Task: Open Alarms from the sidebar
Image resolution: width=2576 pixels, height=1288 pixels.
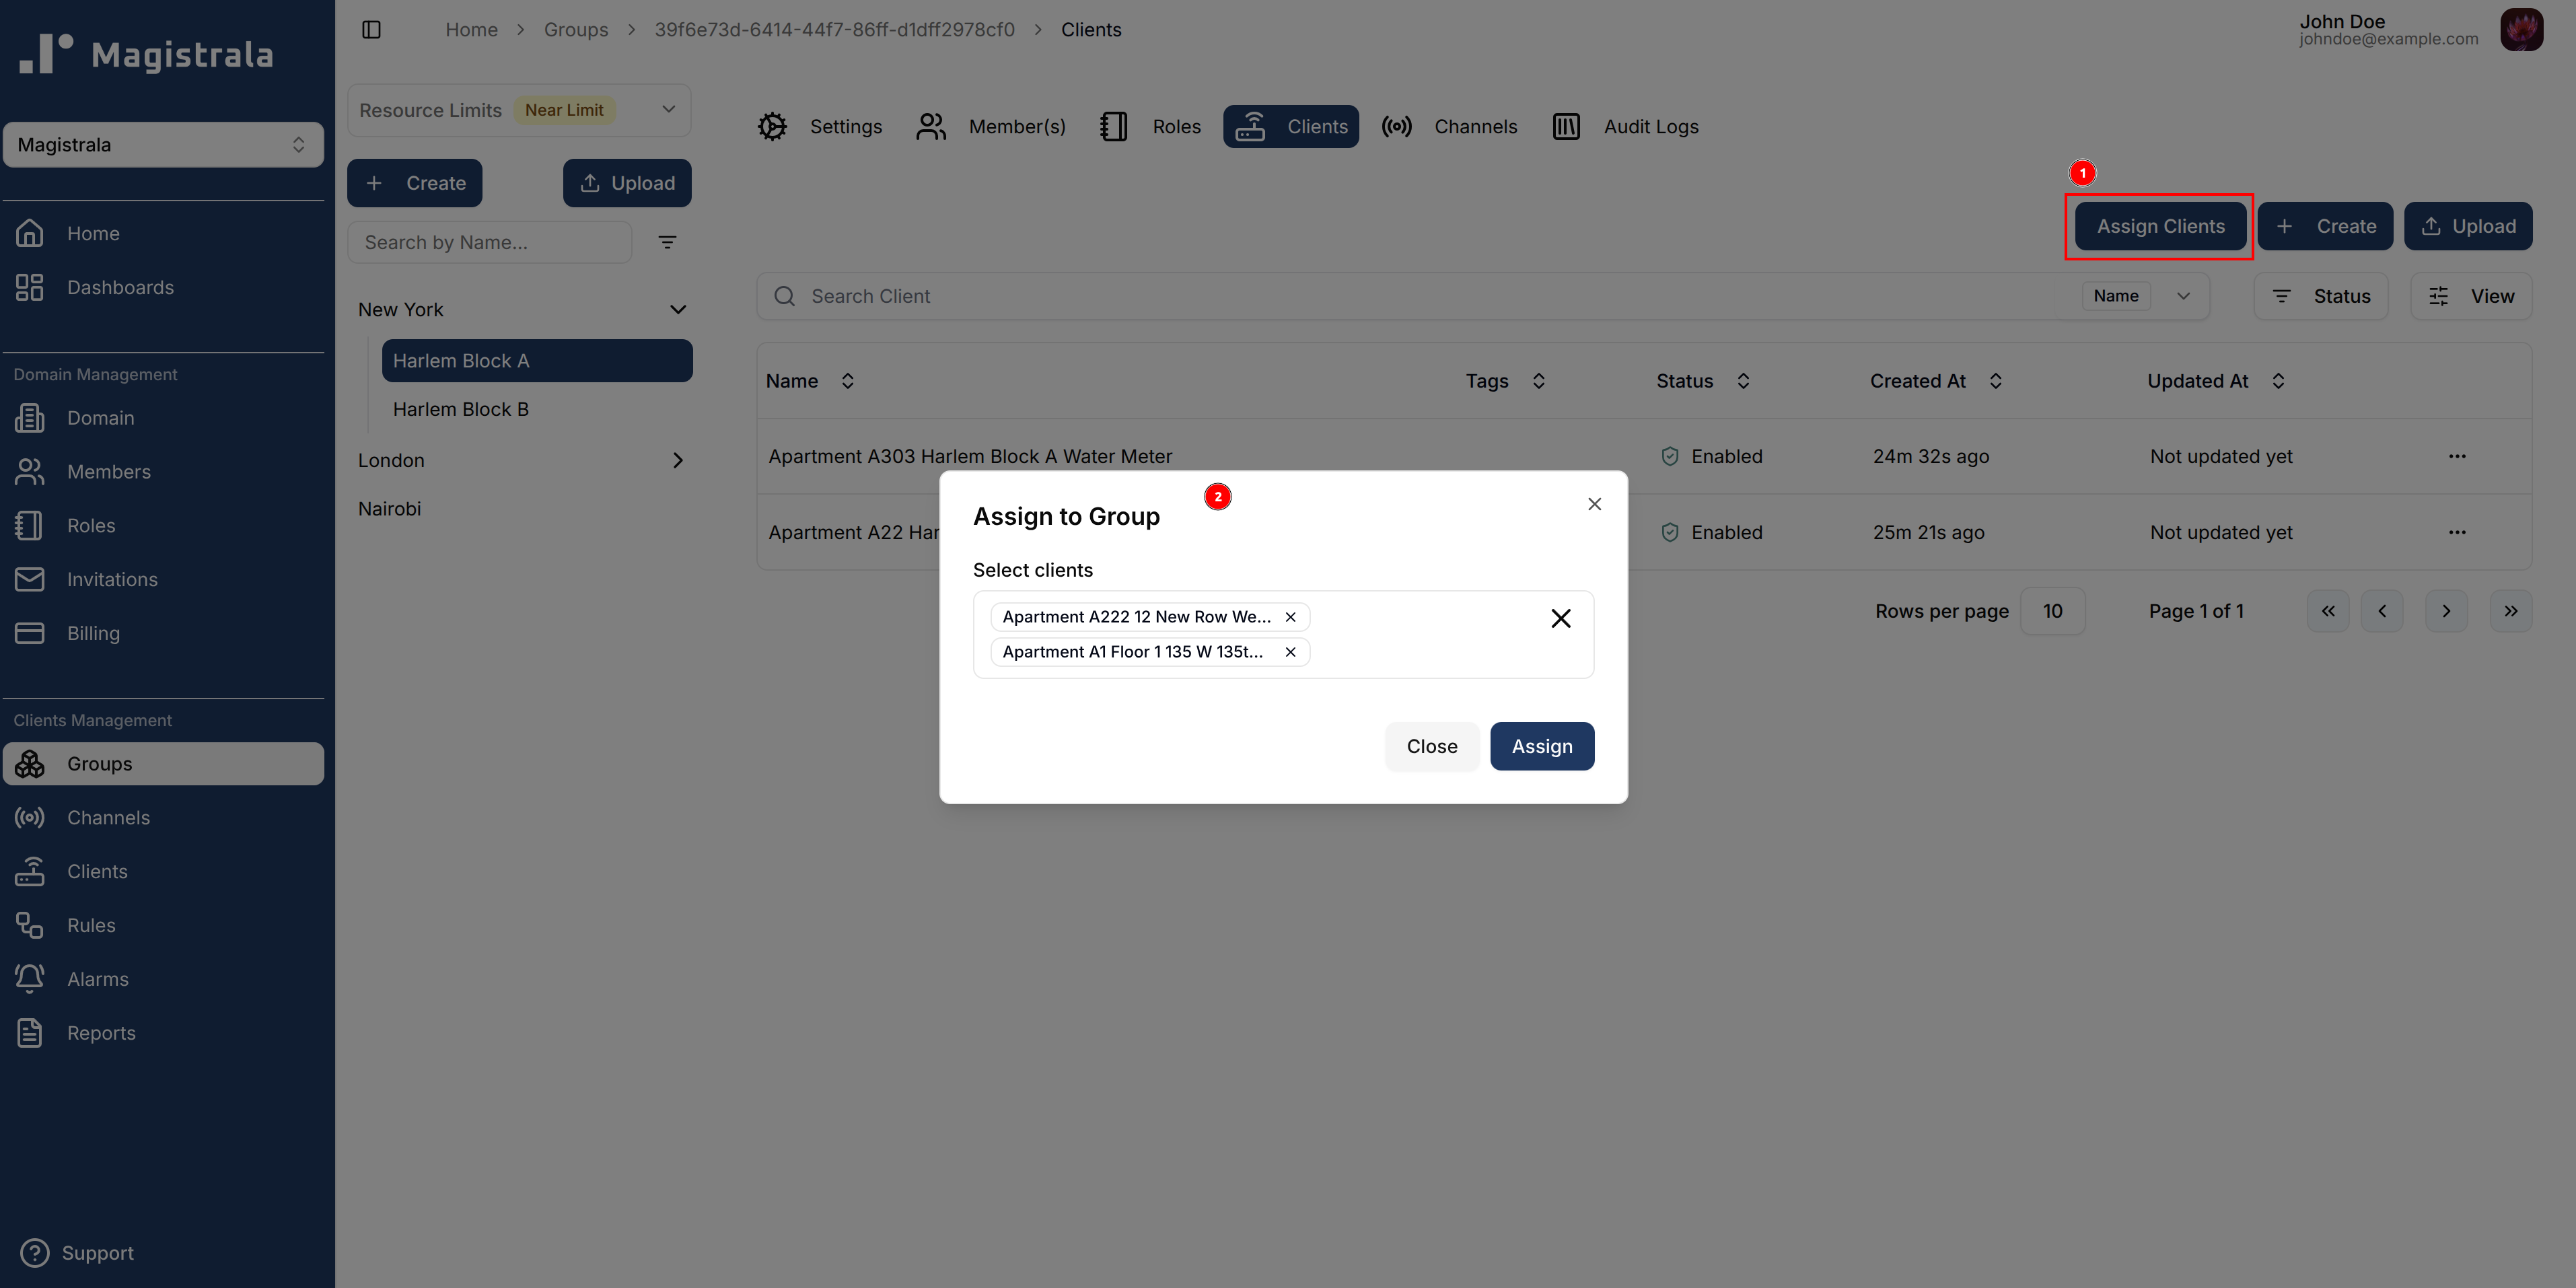Action: click(x=97, y=978)
